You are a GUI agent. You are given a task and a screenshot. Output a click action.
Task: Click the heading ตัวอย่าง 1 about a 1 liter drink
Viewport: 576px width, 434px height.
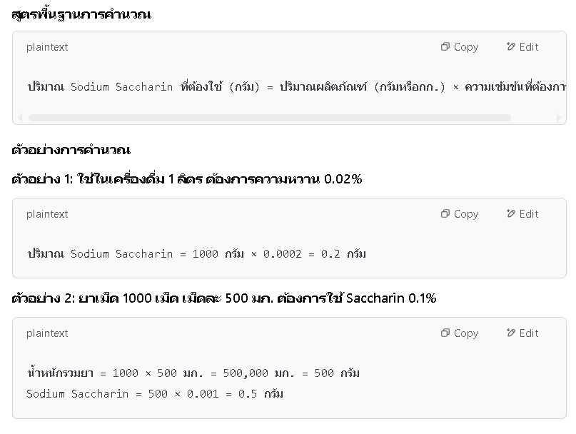coord(186,179)
